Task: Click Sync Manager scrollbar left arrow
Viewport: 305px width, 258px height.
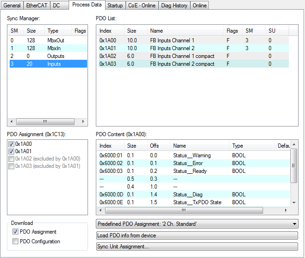Action: click(12, 121)
